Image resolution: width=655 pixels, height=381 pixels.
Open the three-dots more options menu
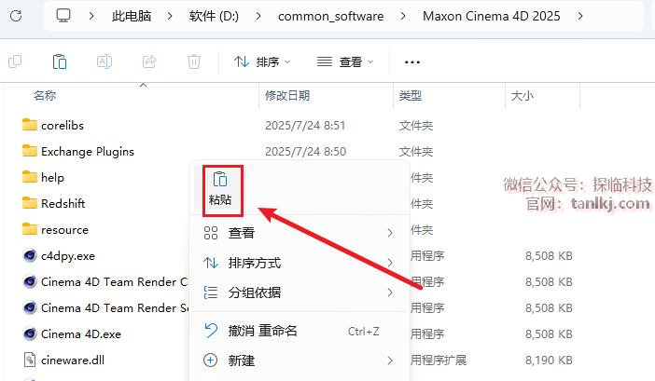412,62
